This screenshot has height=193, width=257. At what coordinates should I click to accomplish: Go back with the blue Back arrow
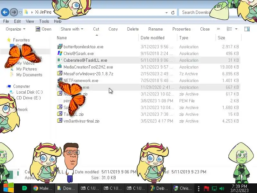click(5, 12)
